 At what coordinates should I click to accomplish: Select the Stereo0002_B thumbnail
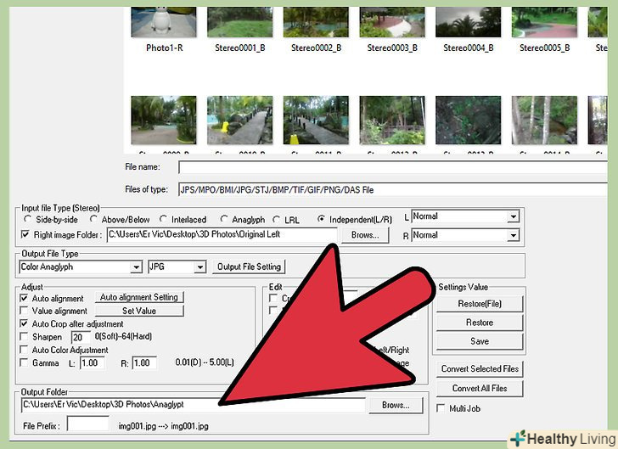click(x=316, y=22)
